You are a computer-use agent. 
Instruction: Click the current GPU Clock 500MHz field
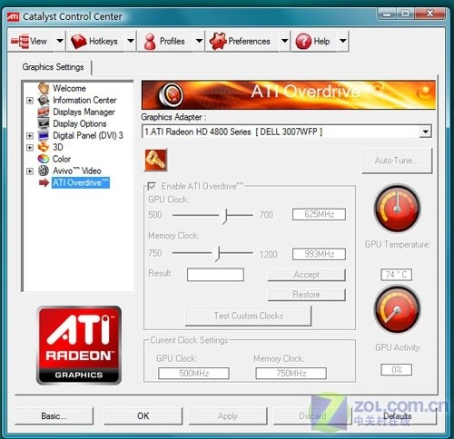point(193,373)
